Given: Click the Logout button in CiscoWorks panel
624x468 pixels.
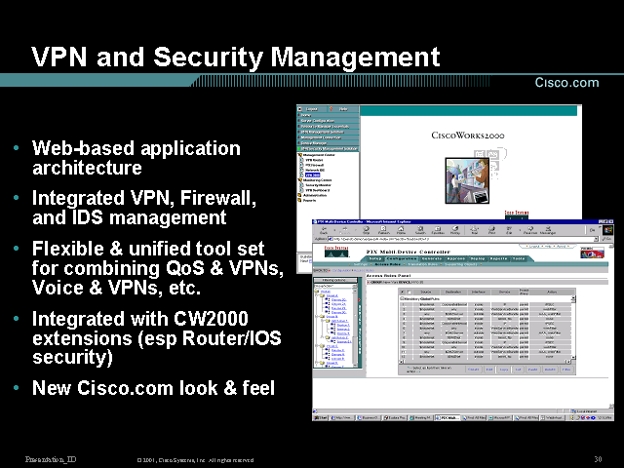Looking at the screenshot, I should click(313, 108).
